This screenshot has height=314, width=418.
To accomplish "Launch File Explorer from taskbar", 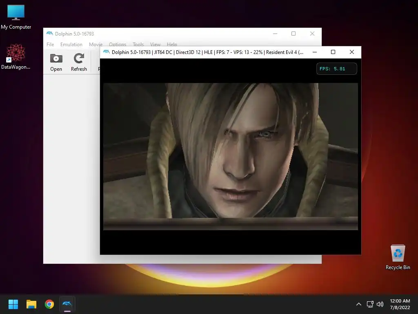I will [31, 304].
